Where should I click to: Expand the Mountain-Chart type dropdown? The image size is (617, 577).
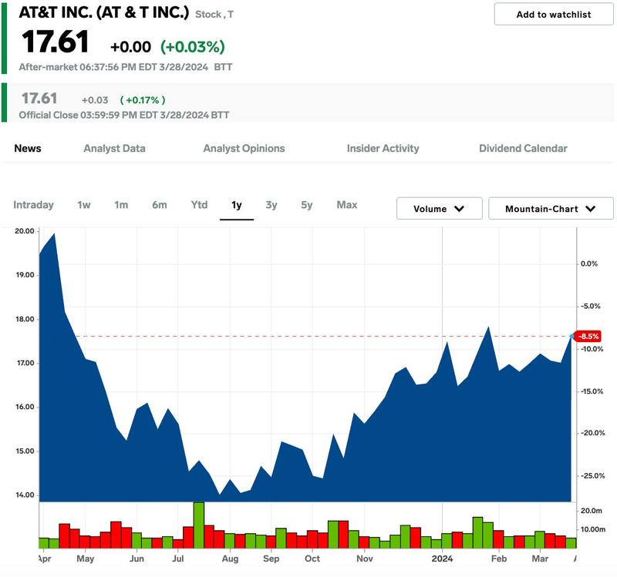click(551, 209)
